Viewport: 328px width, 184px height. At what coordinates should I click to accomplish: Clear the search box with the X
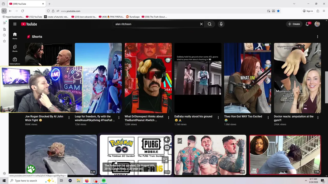coord(201,24)
